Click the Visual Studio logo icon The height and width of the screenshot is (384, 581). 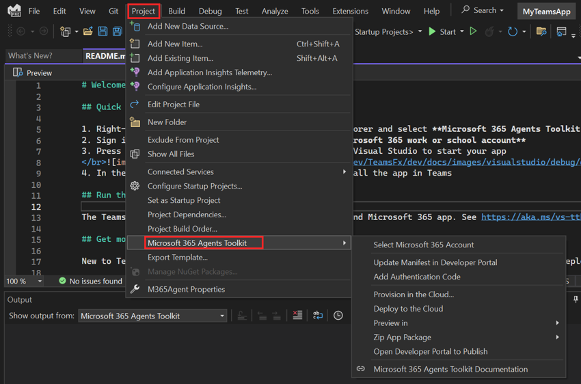pyautogui.click(x=14, y=11)
